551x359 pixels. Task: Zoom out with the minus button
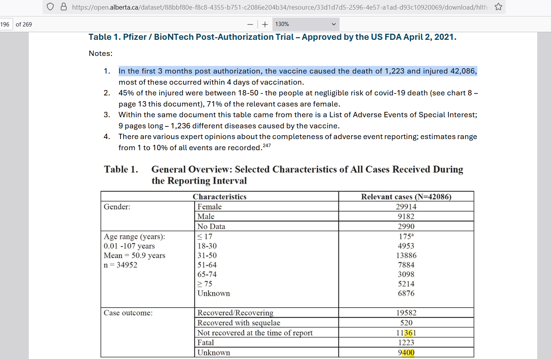pyautogui.click(x=250, y=24)
